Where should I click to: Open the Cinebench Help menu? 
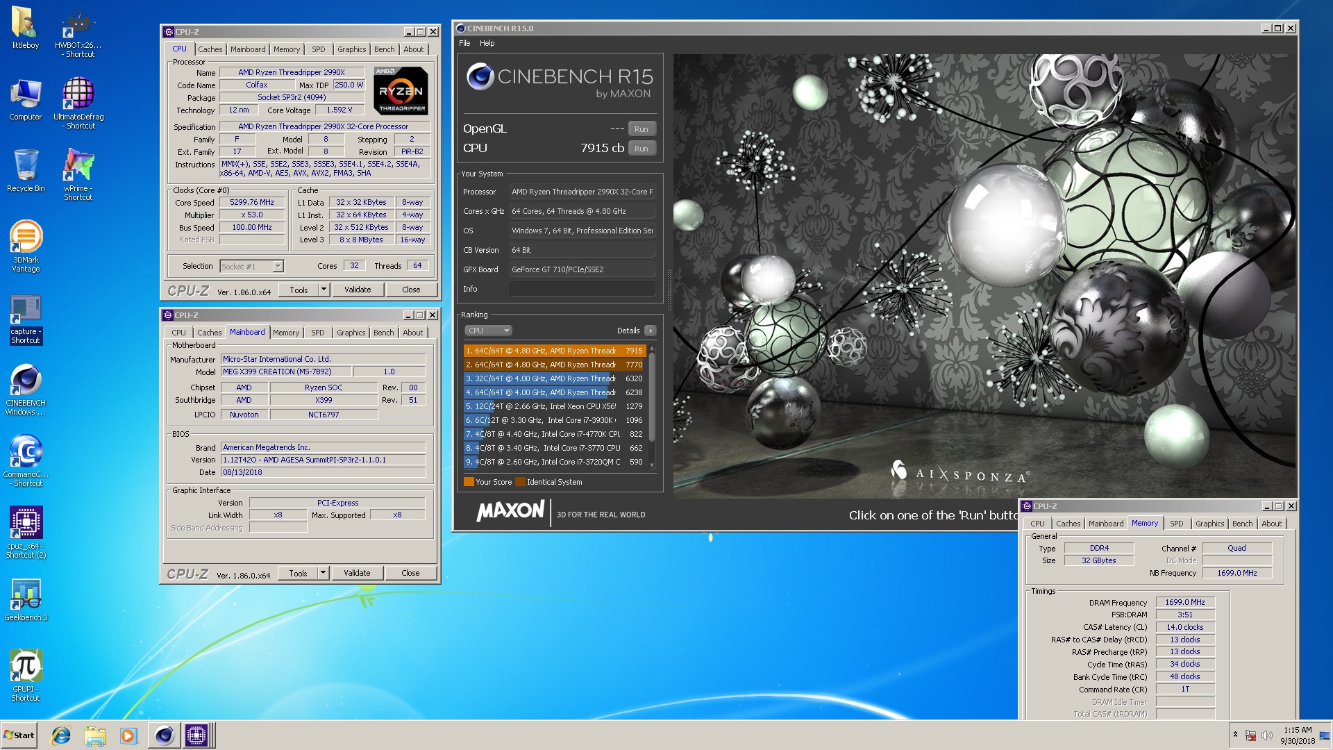487,43
